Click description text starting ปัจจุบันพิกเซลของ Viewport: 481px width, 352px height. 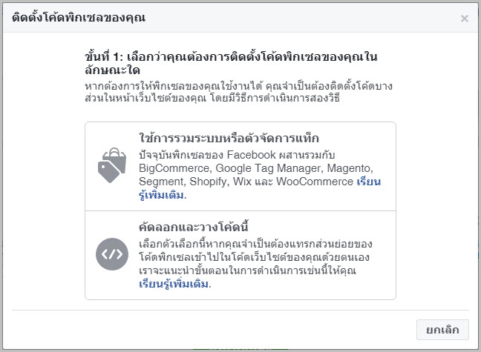(260, 175)
